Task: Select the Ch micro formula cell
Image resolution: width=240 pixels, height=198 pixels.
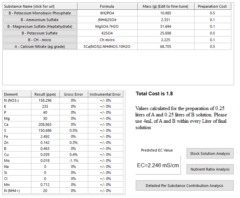Action: [107, 40]
